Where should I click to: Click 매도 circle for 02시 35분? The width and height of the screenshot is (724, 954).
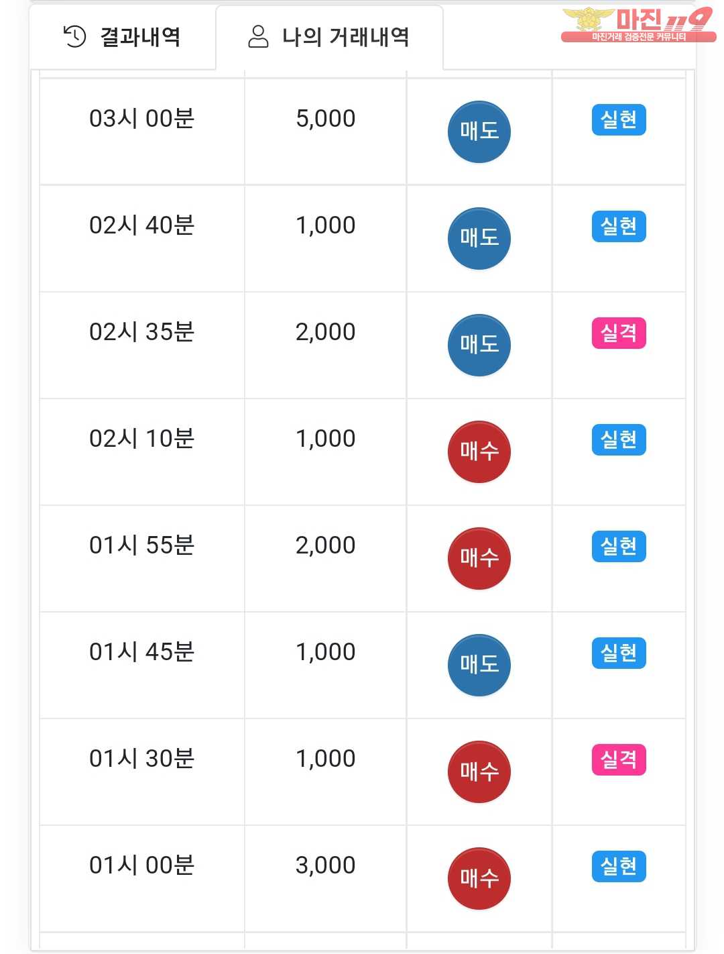tap(479, 345)
